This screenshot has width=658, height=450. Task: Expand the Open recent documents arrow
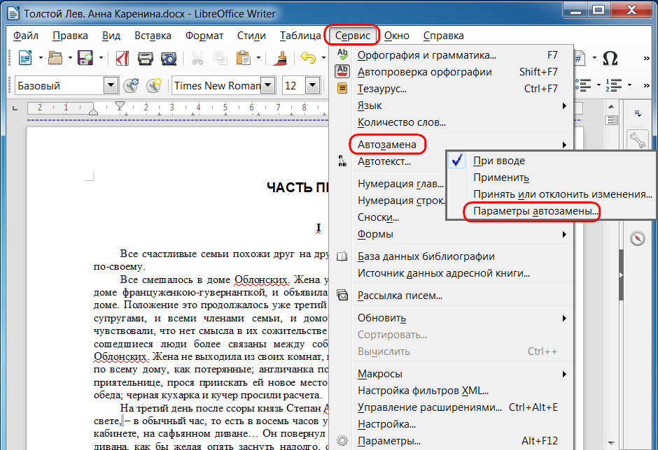coord(70,58)
